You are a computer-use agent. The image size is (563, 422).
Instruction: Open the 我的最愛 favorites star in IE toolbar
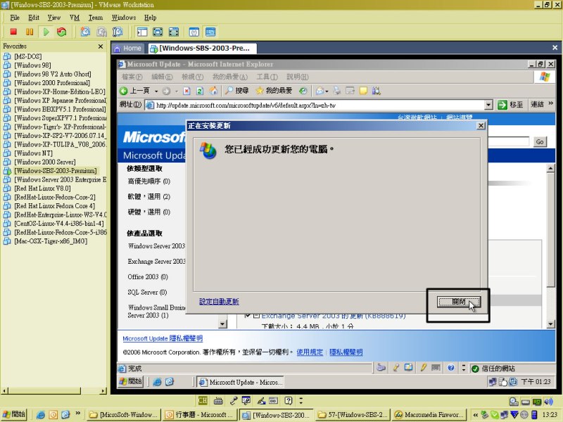(x=274, y=91)
